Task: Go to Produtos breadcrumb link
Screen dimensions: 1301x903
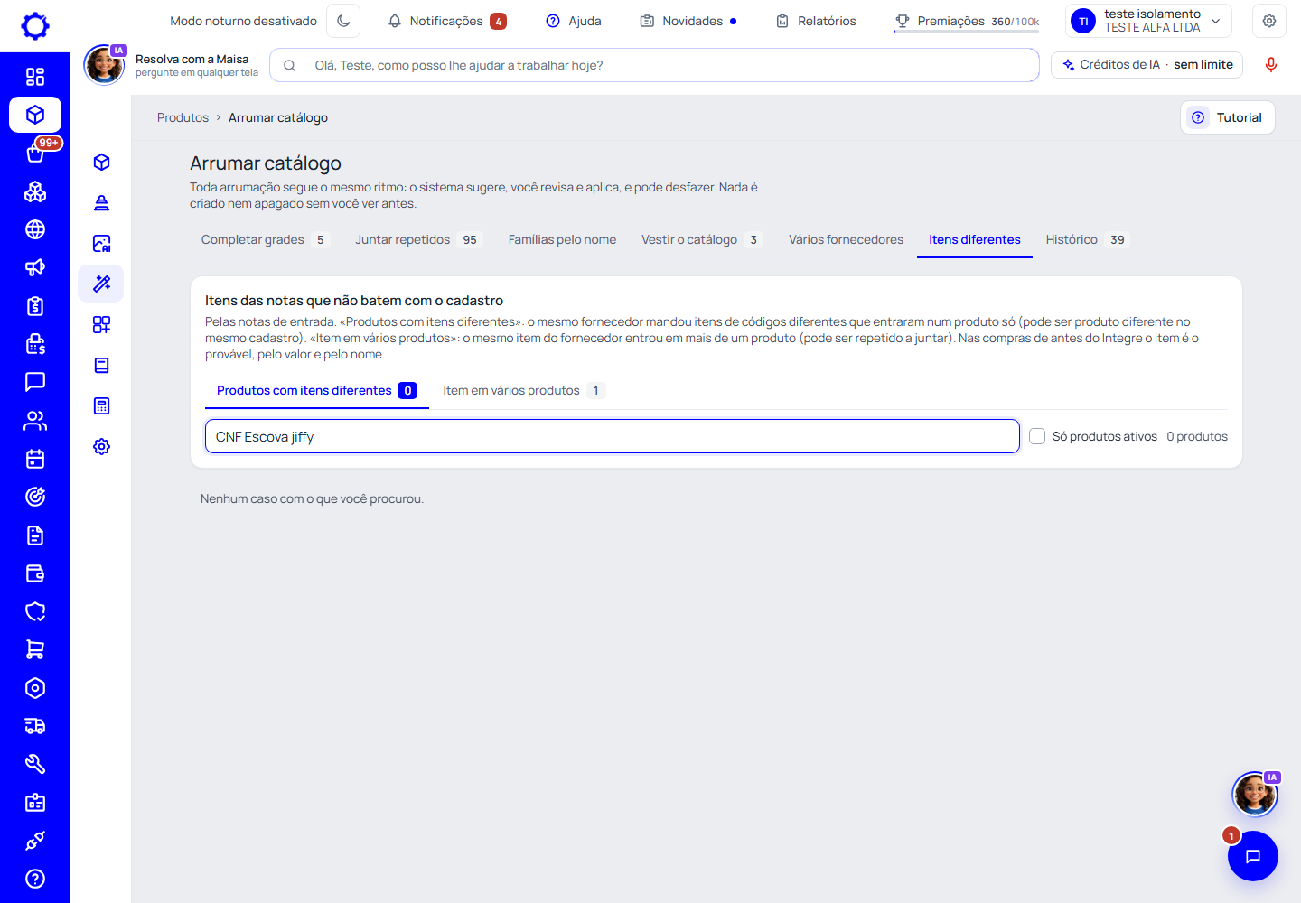Action: click(183, 117)
